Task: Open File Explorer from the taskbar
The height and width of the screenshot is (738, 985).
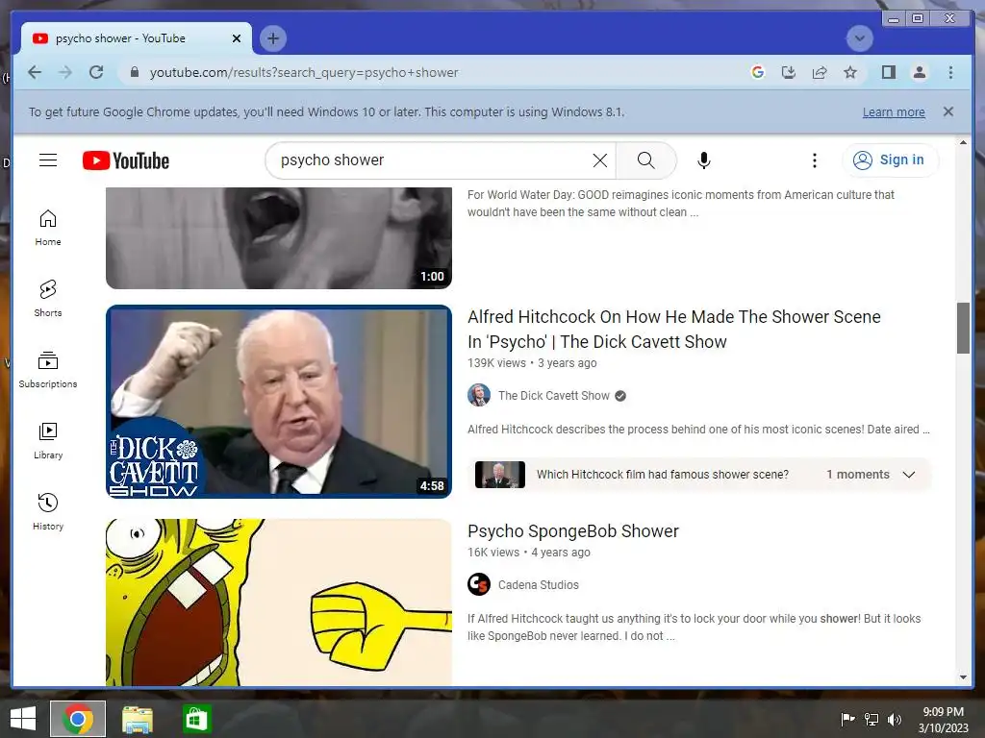Action: coord(137,719)
